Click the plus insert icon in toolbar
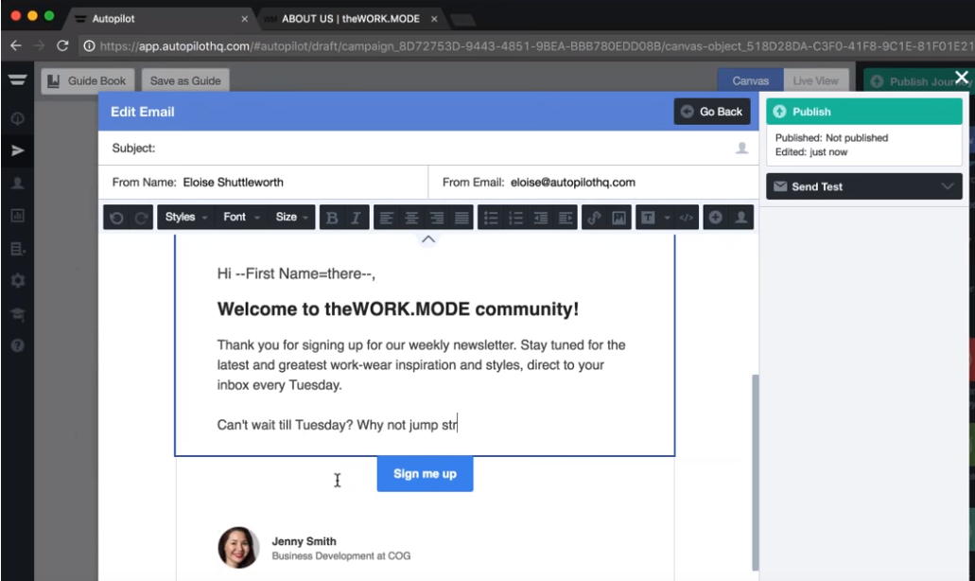 716,218
